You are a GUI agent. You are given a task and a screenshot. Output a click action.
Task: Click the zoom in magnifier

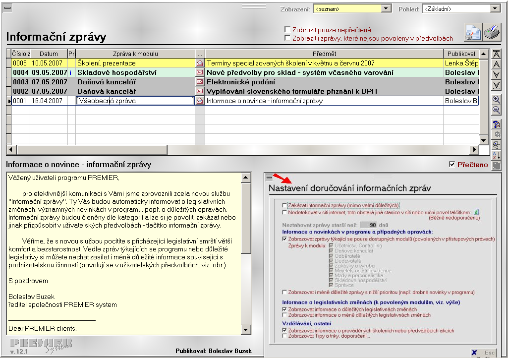point(496,100)
